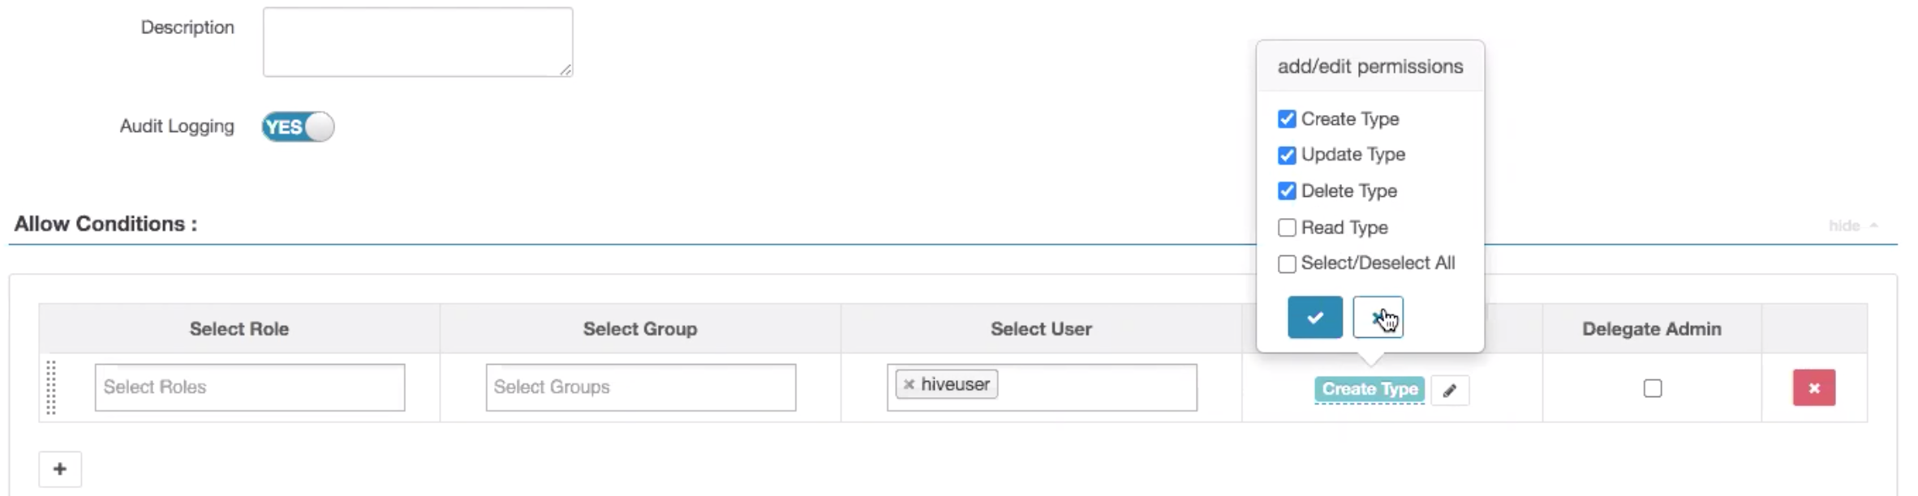Delete the condition row with the red X
1918x496 pixels.
[1813, 388]
